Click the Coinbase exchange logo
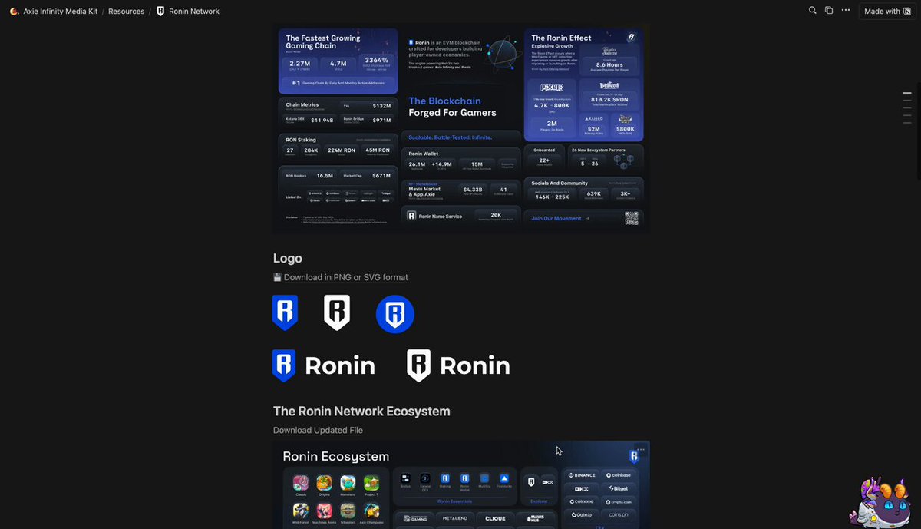This screenshot has width=921, height=529. pos(619,475)
